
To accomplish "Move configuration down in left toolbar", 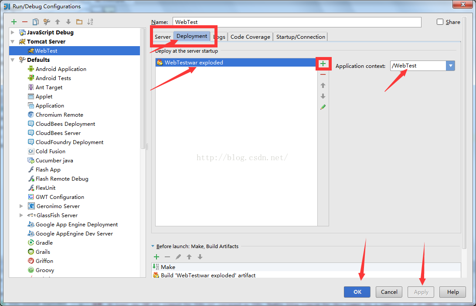I will 68,22.
